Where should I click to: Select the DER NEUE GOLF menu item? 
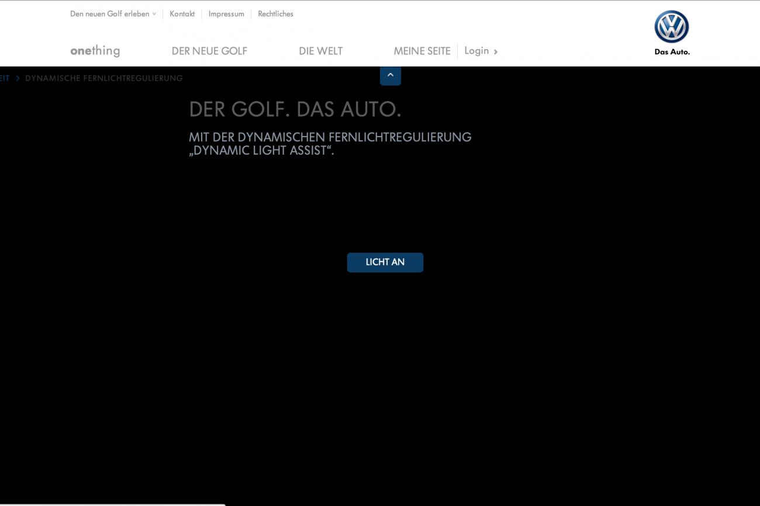[209, 51]
